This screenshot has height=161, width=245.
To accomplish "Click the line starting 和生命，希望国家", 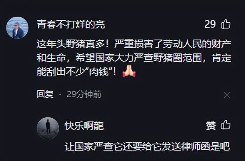I will click(134, 58).
